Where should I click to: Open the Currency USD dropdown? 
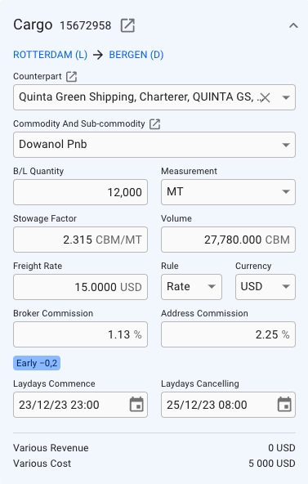point(266,287)
